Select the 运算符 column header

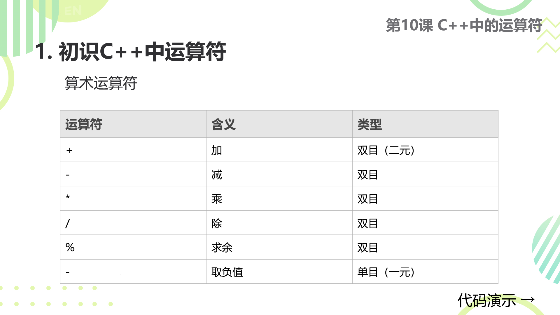point(133,124)
